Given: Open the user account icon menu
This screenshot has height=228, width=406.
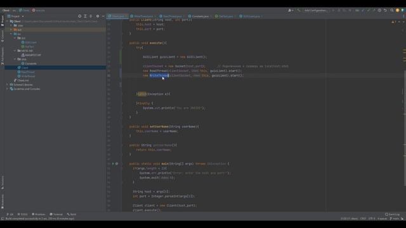Looking at the screenshot, I should pos(291,10).
